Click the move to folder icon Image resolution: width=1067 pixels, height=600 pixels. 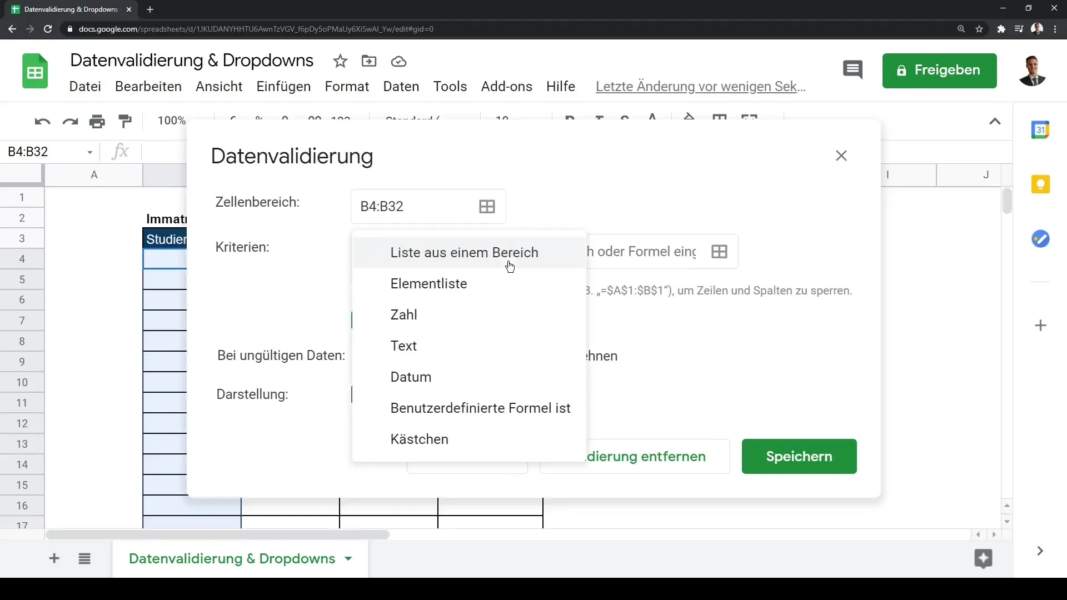pyautogui.click(x=369, y=61)
